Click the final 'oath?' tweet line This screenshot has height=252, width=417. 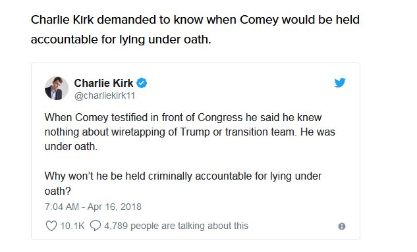pyautogui.click(x=58, y=191)
